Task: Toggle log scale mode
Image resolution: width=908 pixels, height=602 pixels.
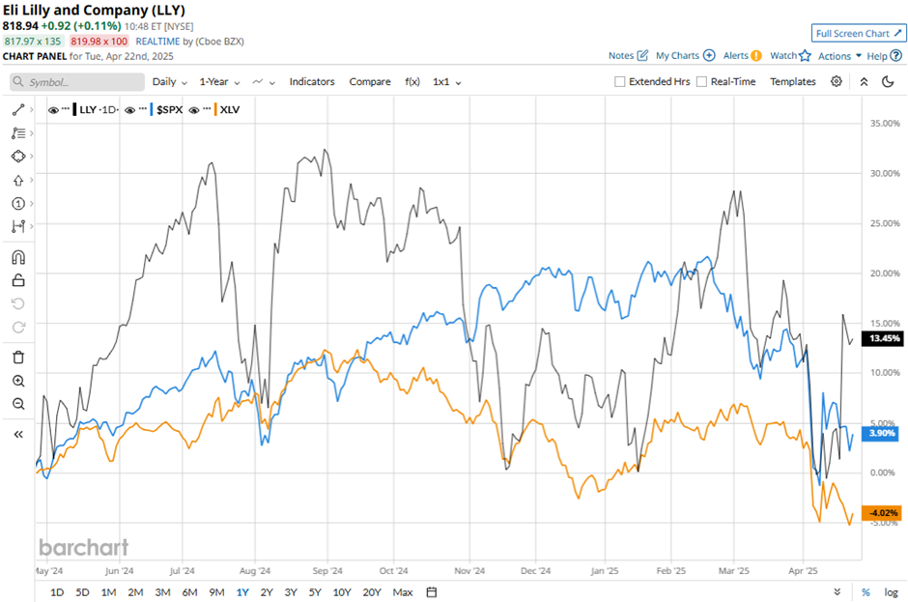Action: click(x=891, y=592)
